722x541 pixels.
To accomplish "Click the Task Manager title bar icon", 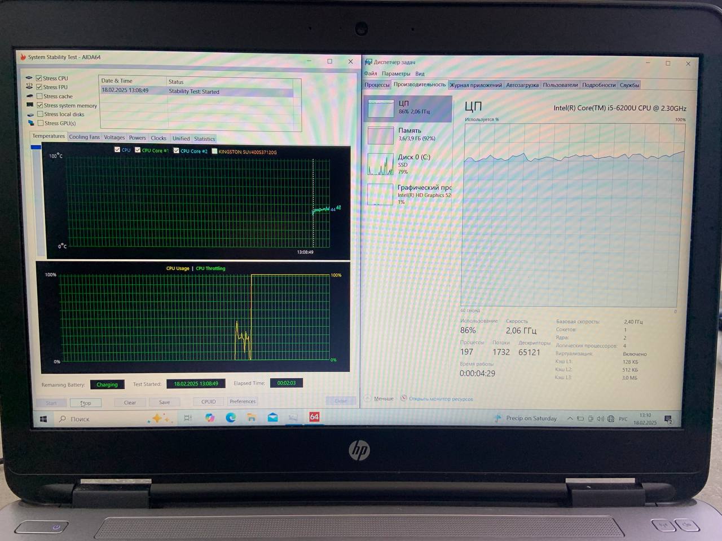I will point(368,62).
